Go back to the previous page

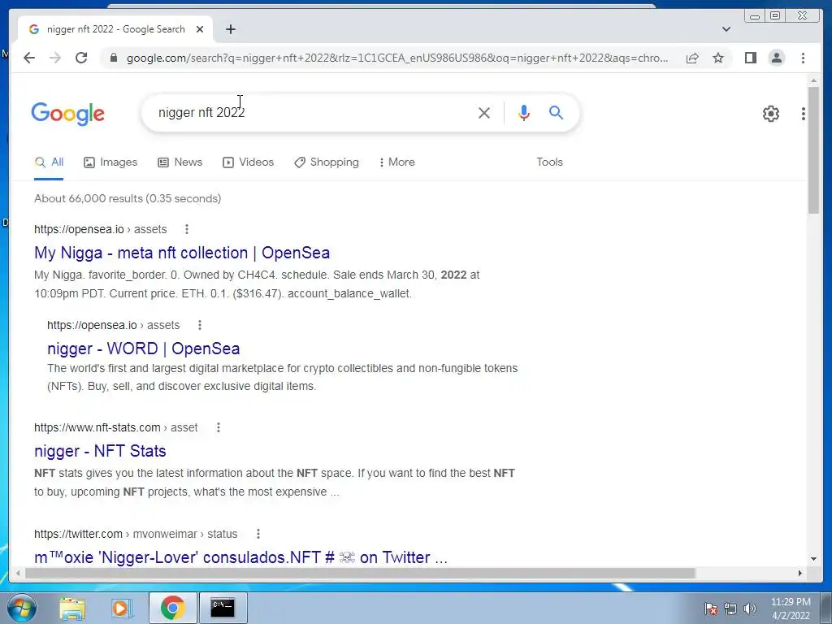tap(29, 58)
